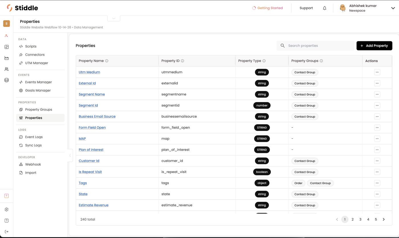Screen dimensions: 399x238
Task: Expand the header chevron tab below Properties title
Action: coord(114,18)
